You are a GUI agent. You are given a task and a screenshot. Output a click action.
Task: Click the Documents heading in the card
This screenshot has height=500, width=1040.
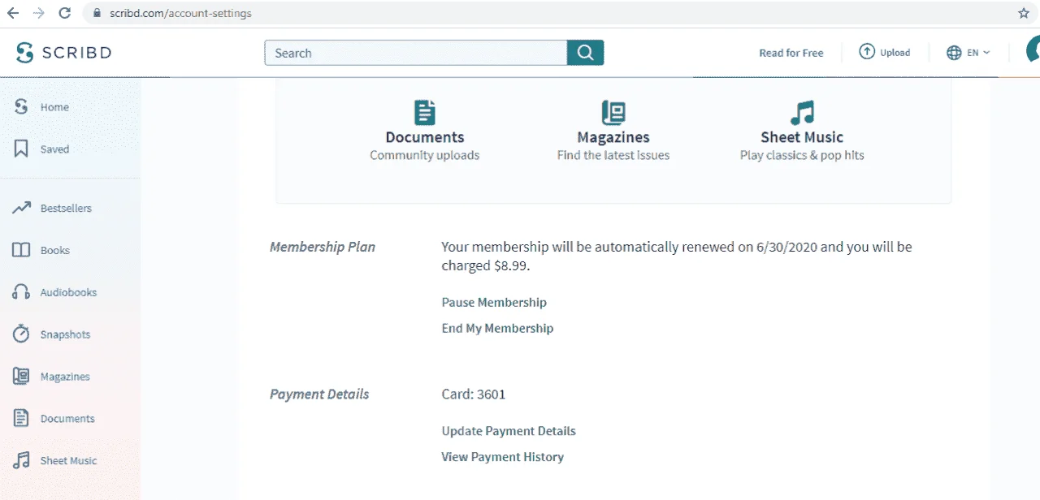(425, 137)
